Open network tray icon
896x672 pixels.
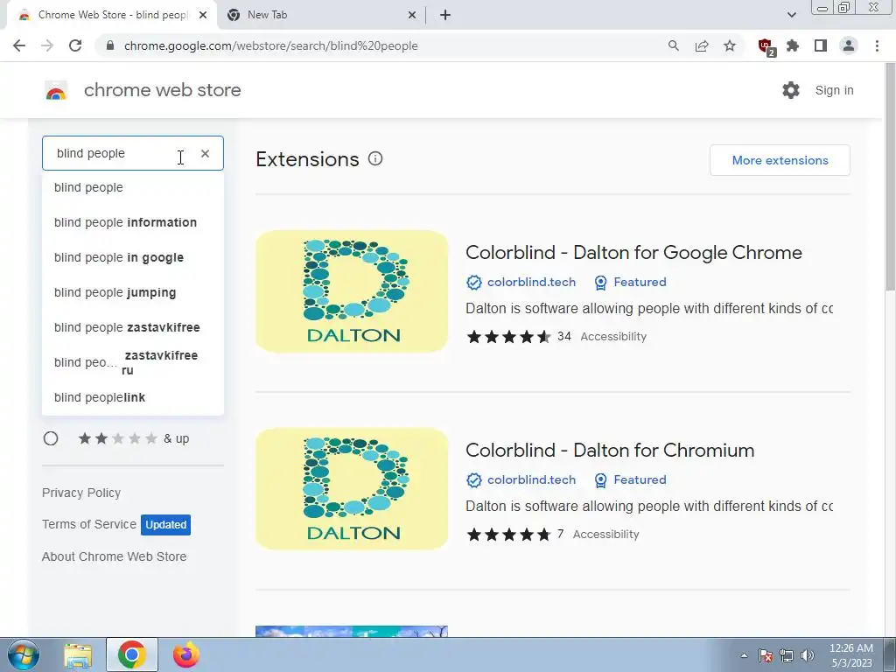coord(787,655)
